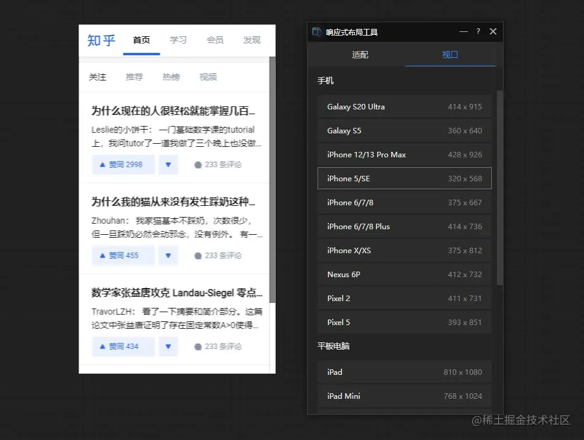Select the 视频 feed tab

tap(208, 77)
